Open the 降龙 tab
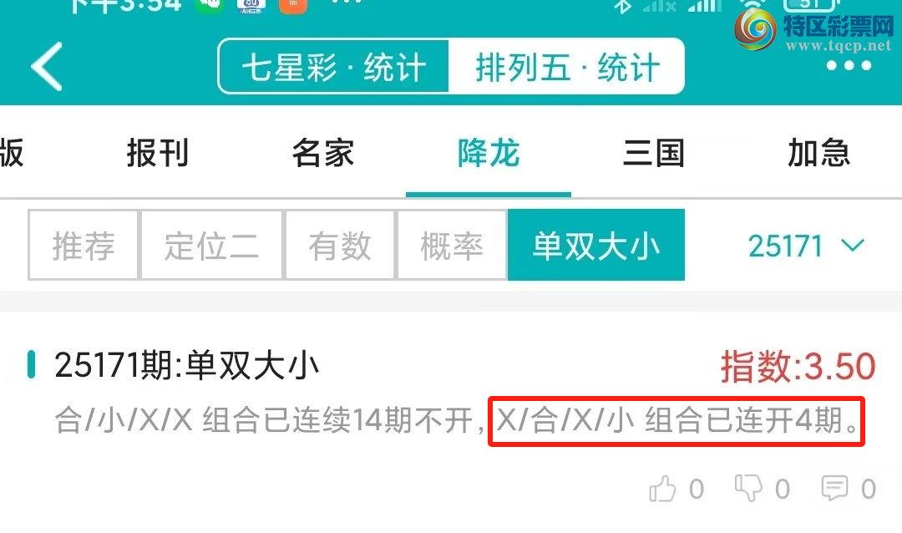 click(x=489, y=153)
